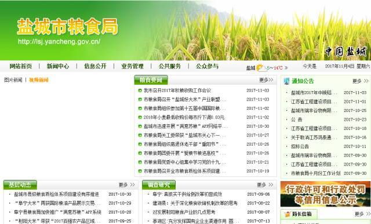This screenshot has width=371, height=224.
Task: Open news 市粮食局关工委荣获“盐城市关心下一
Action: 184,135
